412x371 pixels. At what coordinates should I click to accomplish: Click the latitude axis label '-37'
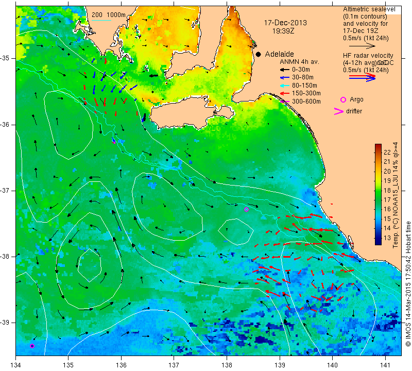click(5, 190)
